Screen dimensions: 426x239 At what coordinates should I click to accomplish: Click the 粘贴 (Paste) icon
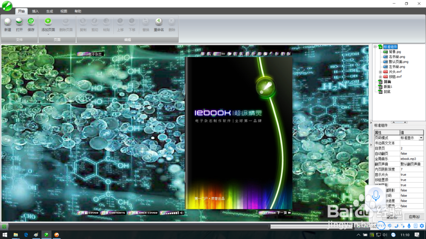click(106, 21)
